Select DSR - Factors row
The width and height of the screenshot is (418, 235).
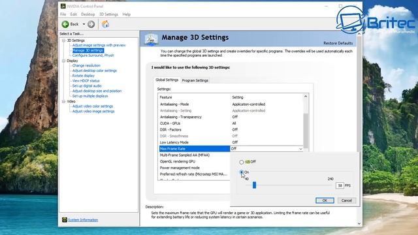point(231,130)
